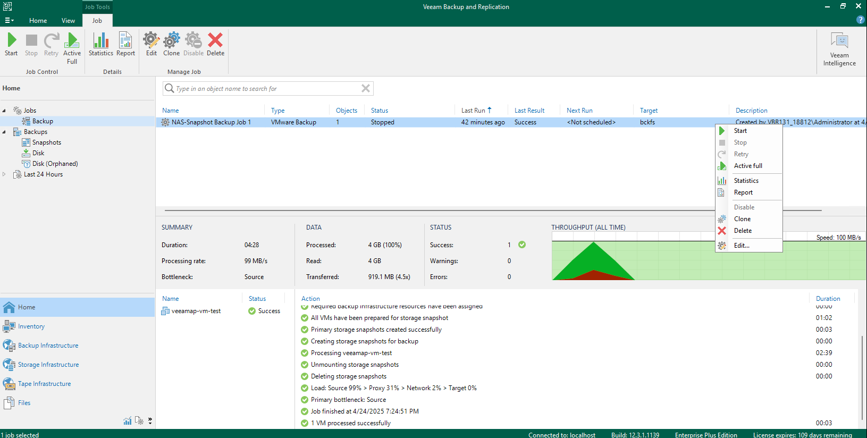Clear the search field with X
Viewport: 867px width, 438px height.
(366, 88)
